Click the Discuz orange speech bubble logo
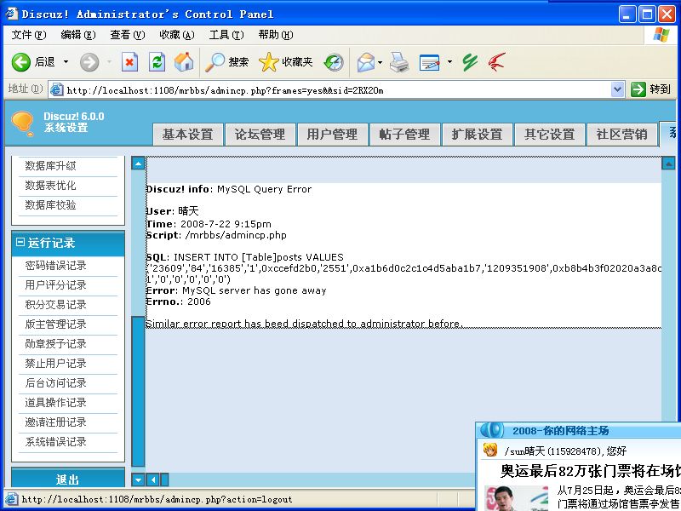Image resolution: width=681 pixels, height=511 pixels. [x=22, y=123]
